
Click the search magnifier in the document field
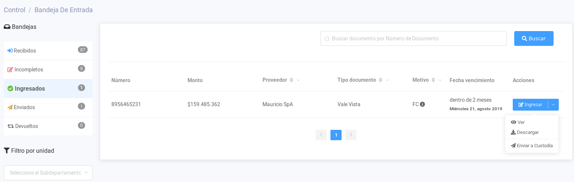point(327,38)
